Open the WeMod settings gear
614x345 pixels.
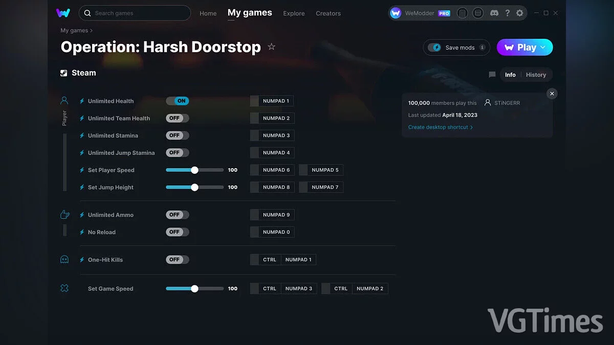(x=519, y=13)
